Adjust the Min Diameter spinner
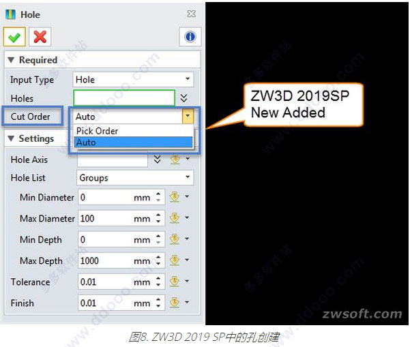412x347 pixels. click(158, 197)
